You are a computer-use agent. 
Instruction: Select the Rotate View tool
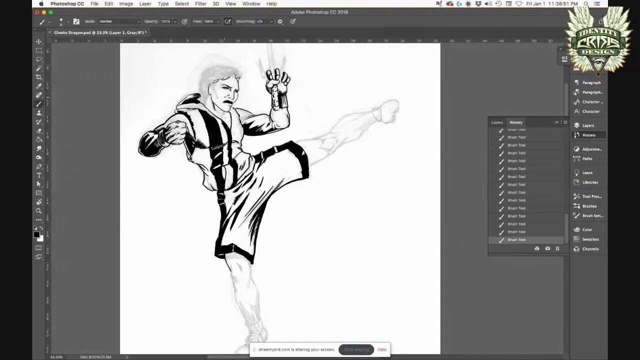click(39, 202)
